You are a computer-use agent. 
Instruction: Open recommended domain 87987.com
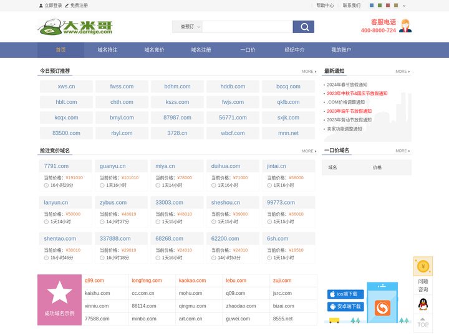[177, 118]
